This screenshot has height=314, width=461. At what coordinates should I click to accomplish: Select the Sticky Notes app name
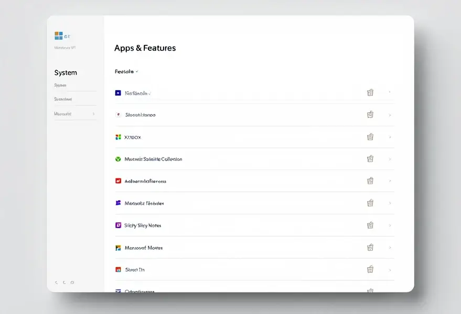pyautogui.click(x=143, y=226)
